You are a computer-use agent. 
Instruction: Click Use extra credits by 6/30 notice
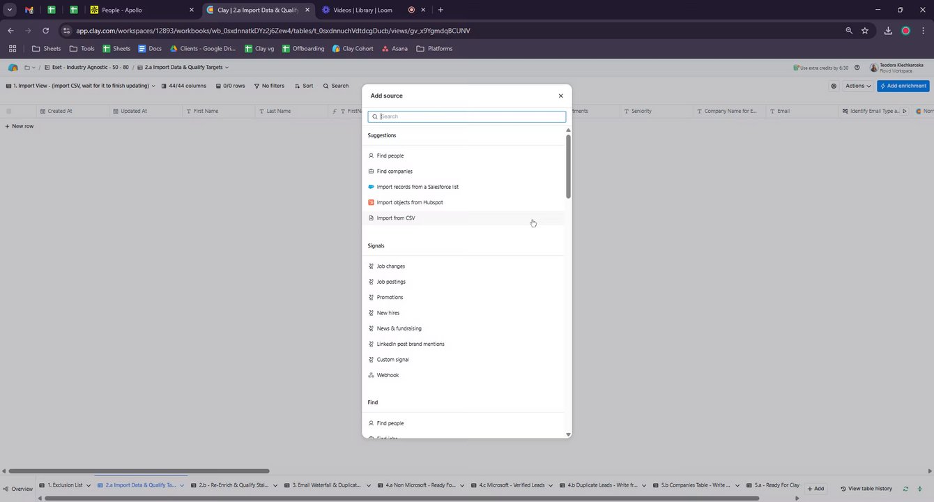pyautogui.click(x=821, y=68)
